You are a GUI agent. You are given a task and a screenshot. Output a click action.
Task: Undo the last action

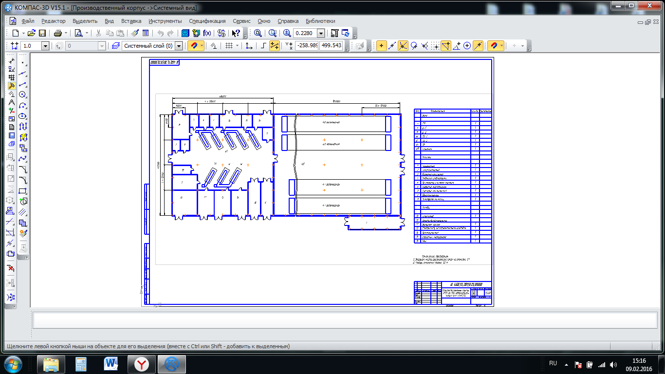click(x=160, y=33)
